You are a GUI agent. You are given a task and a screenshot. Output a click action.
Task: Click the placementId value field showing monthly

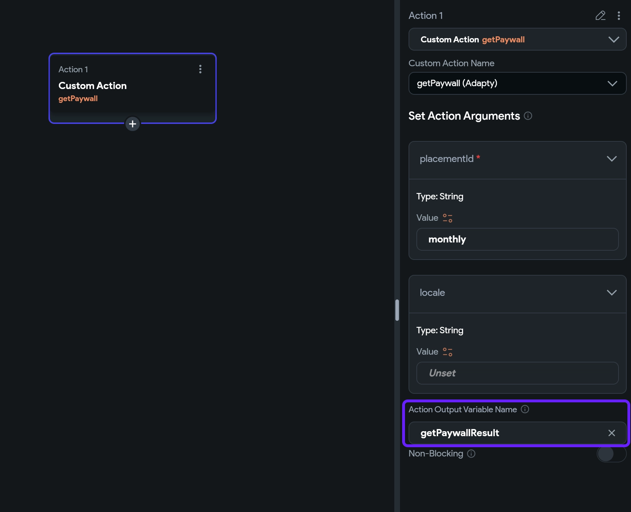pyautogui.click(x=517, y=239)
